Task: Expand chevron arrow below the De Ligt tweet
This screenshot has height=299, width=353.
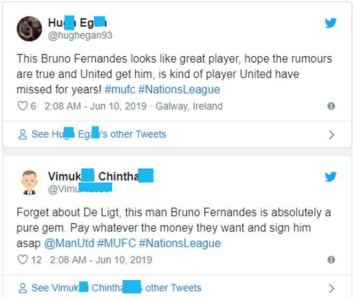Action: (x=331, y=288)
